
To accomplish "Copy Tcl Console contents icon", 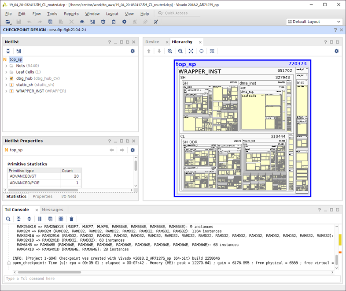I will pyautogui.click(x=50, y=219).
